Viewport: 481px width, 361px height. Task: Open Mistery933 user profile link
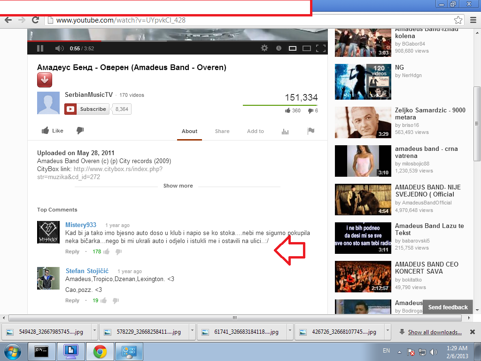(x=81, y=225)
